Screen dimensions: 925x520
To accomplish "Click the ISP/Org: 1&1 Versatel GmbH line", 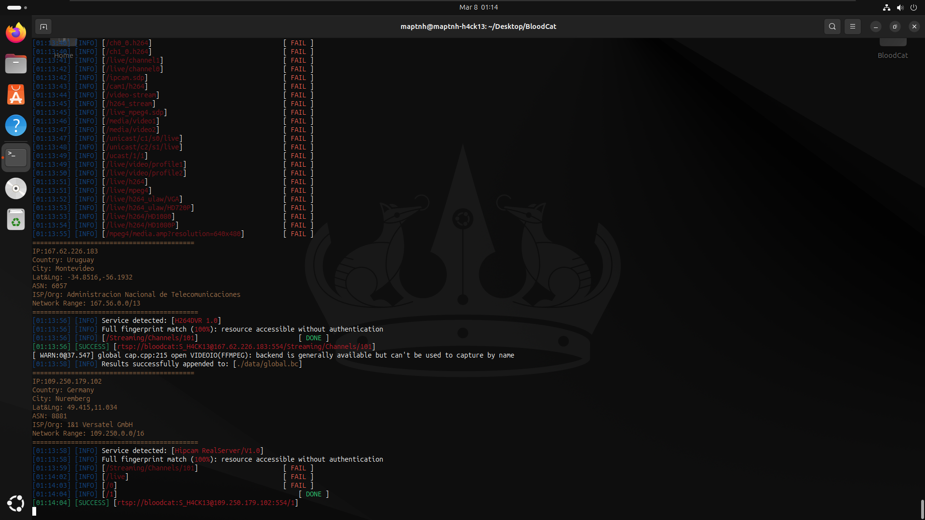I will click(82, 425).
